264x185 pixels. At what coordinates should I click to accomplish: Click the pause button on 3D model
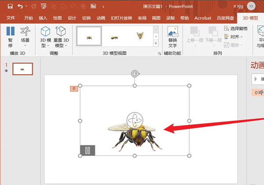[x=88, y=150]
